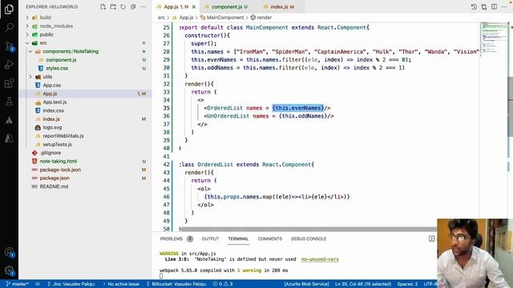Viewport: 513px width, 288px height.
Task: Click the Jira: Vasudev Paloju status bar item
Action: 71,284
